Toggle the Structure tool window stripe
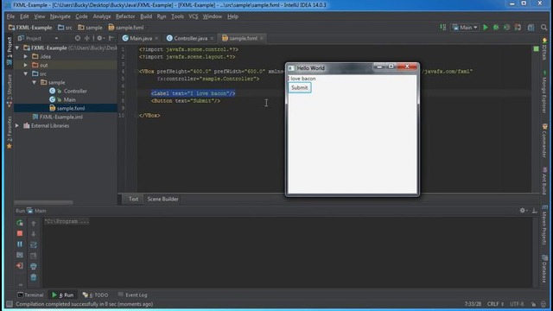The height and width of the screenshot is (311, 553). pos(10,91)
